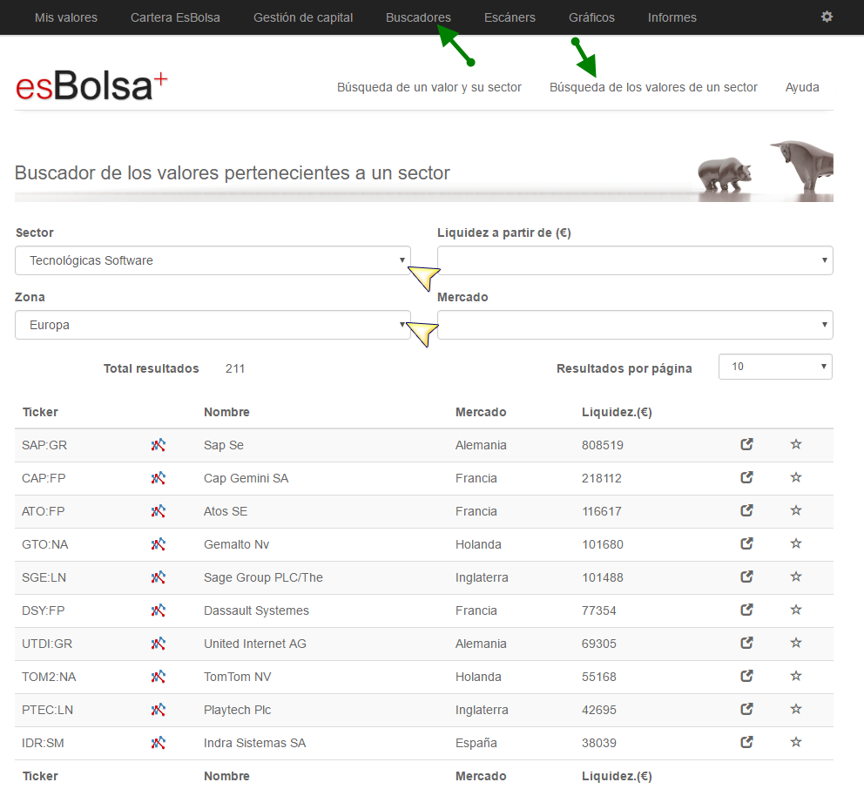This screenshot has height=789, width=864.
Task: Add United Internet AG to favorites via star
Action: click(x=796, y=643)
